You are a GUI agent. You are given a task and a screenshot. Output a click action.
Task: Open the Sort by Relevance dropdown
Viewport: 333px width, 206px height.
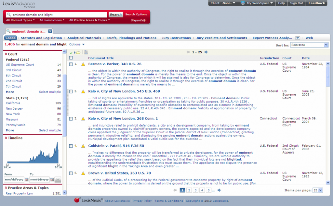309,45
